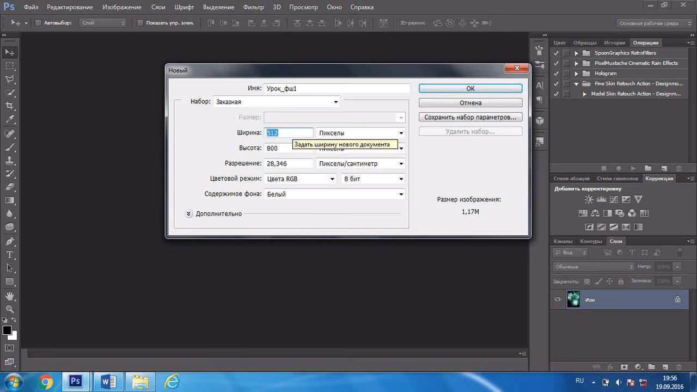Activate the Zoom magnifier tool
Viewport: 697px width, 392px height.
tap(10, 309)
